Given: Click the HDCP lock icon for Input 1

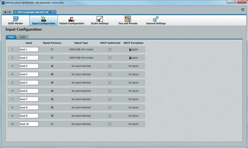Looking at the screenshot, I should [130, 50].
